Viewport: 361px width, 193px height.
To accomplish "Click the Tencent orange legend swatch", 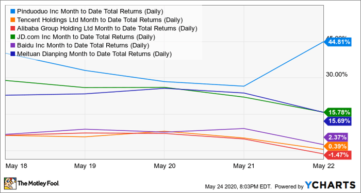I will tap(13, 20).
